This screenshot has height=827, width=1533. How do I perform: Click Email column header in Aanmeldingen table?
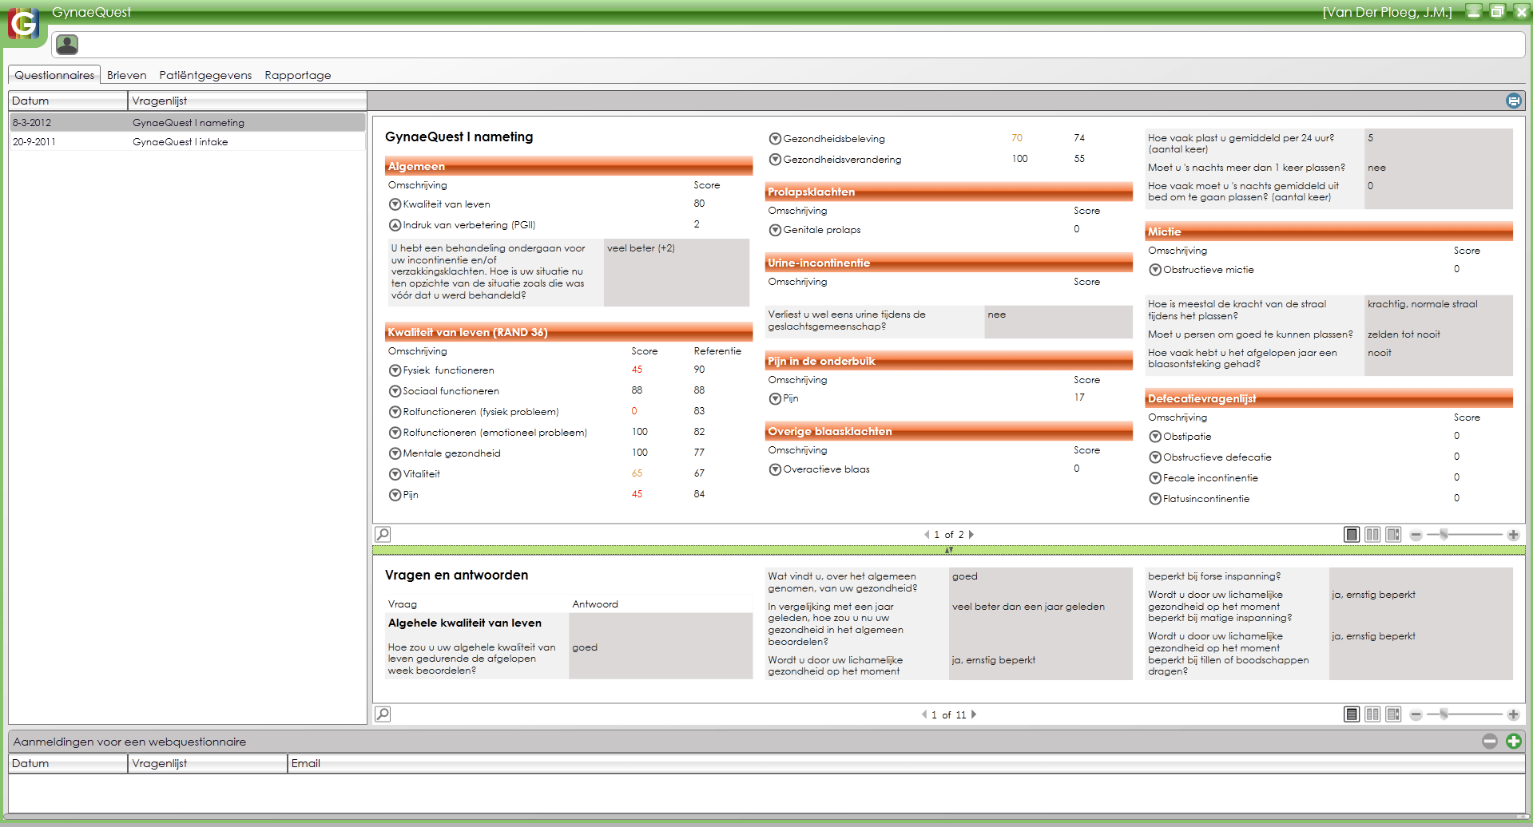[x=907, y=763]
